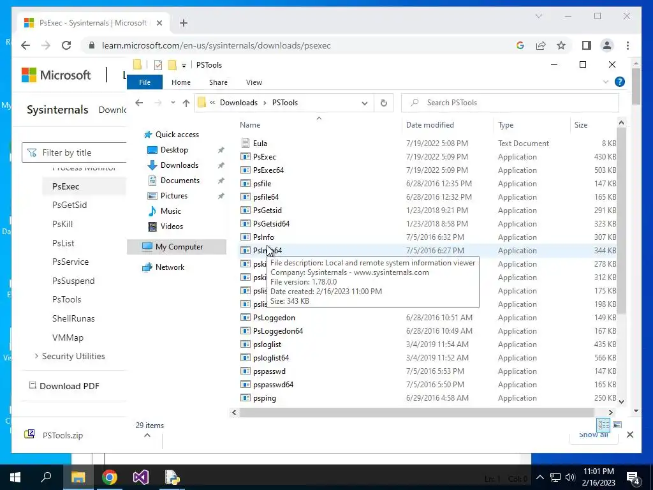Open the Share ribbon tab
The height and width of the screenshot is (490, 653).
click(x=218, y=82)
